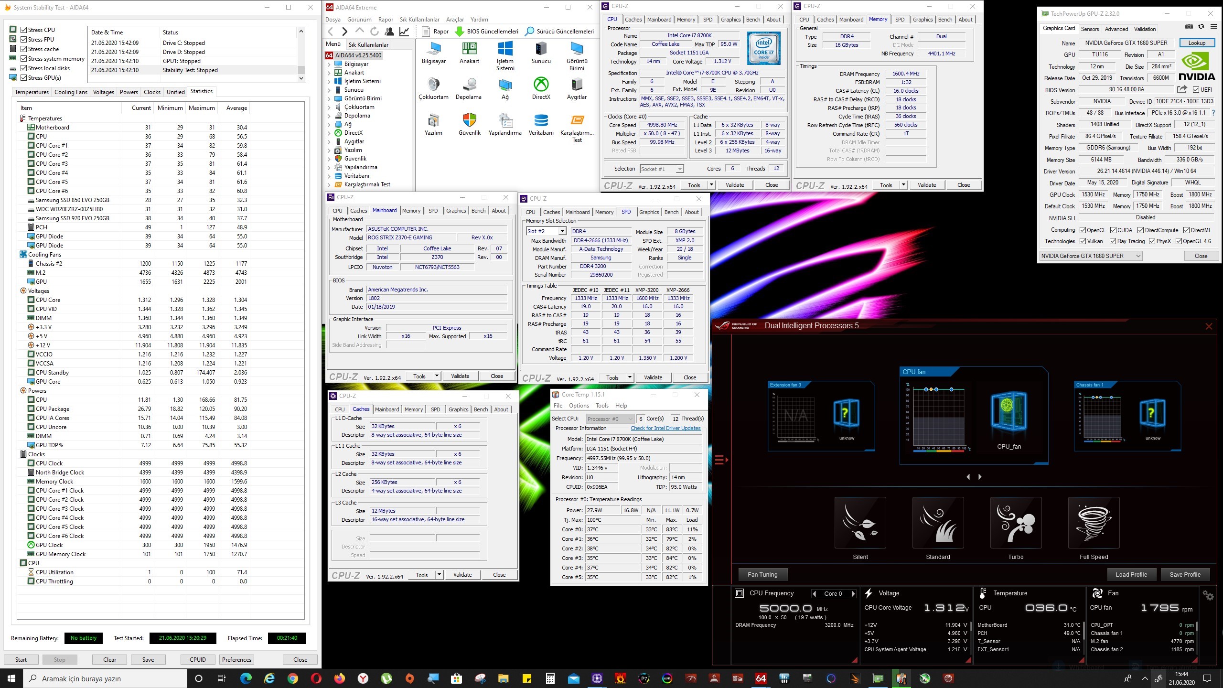Toggle Stress local disks checkbox
The height and width of the screenshot is (688, 1223).
[23, 68]
